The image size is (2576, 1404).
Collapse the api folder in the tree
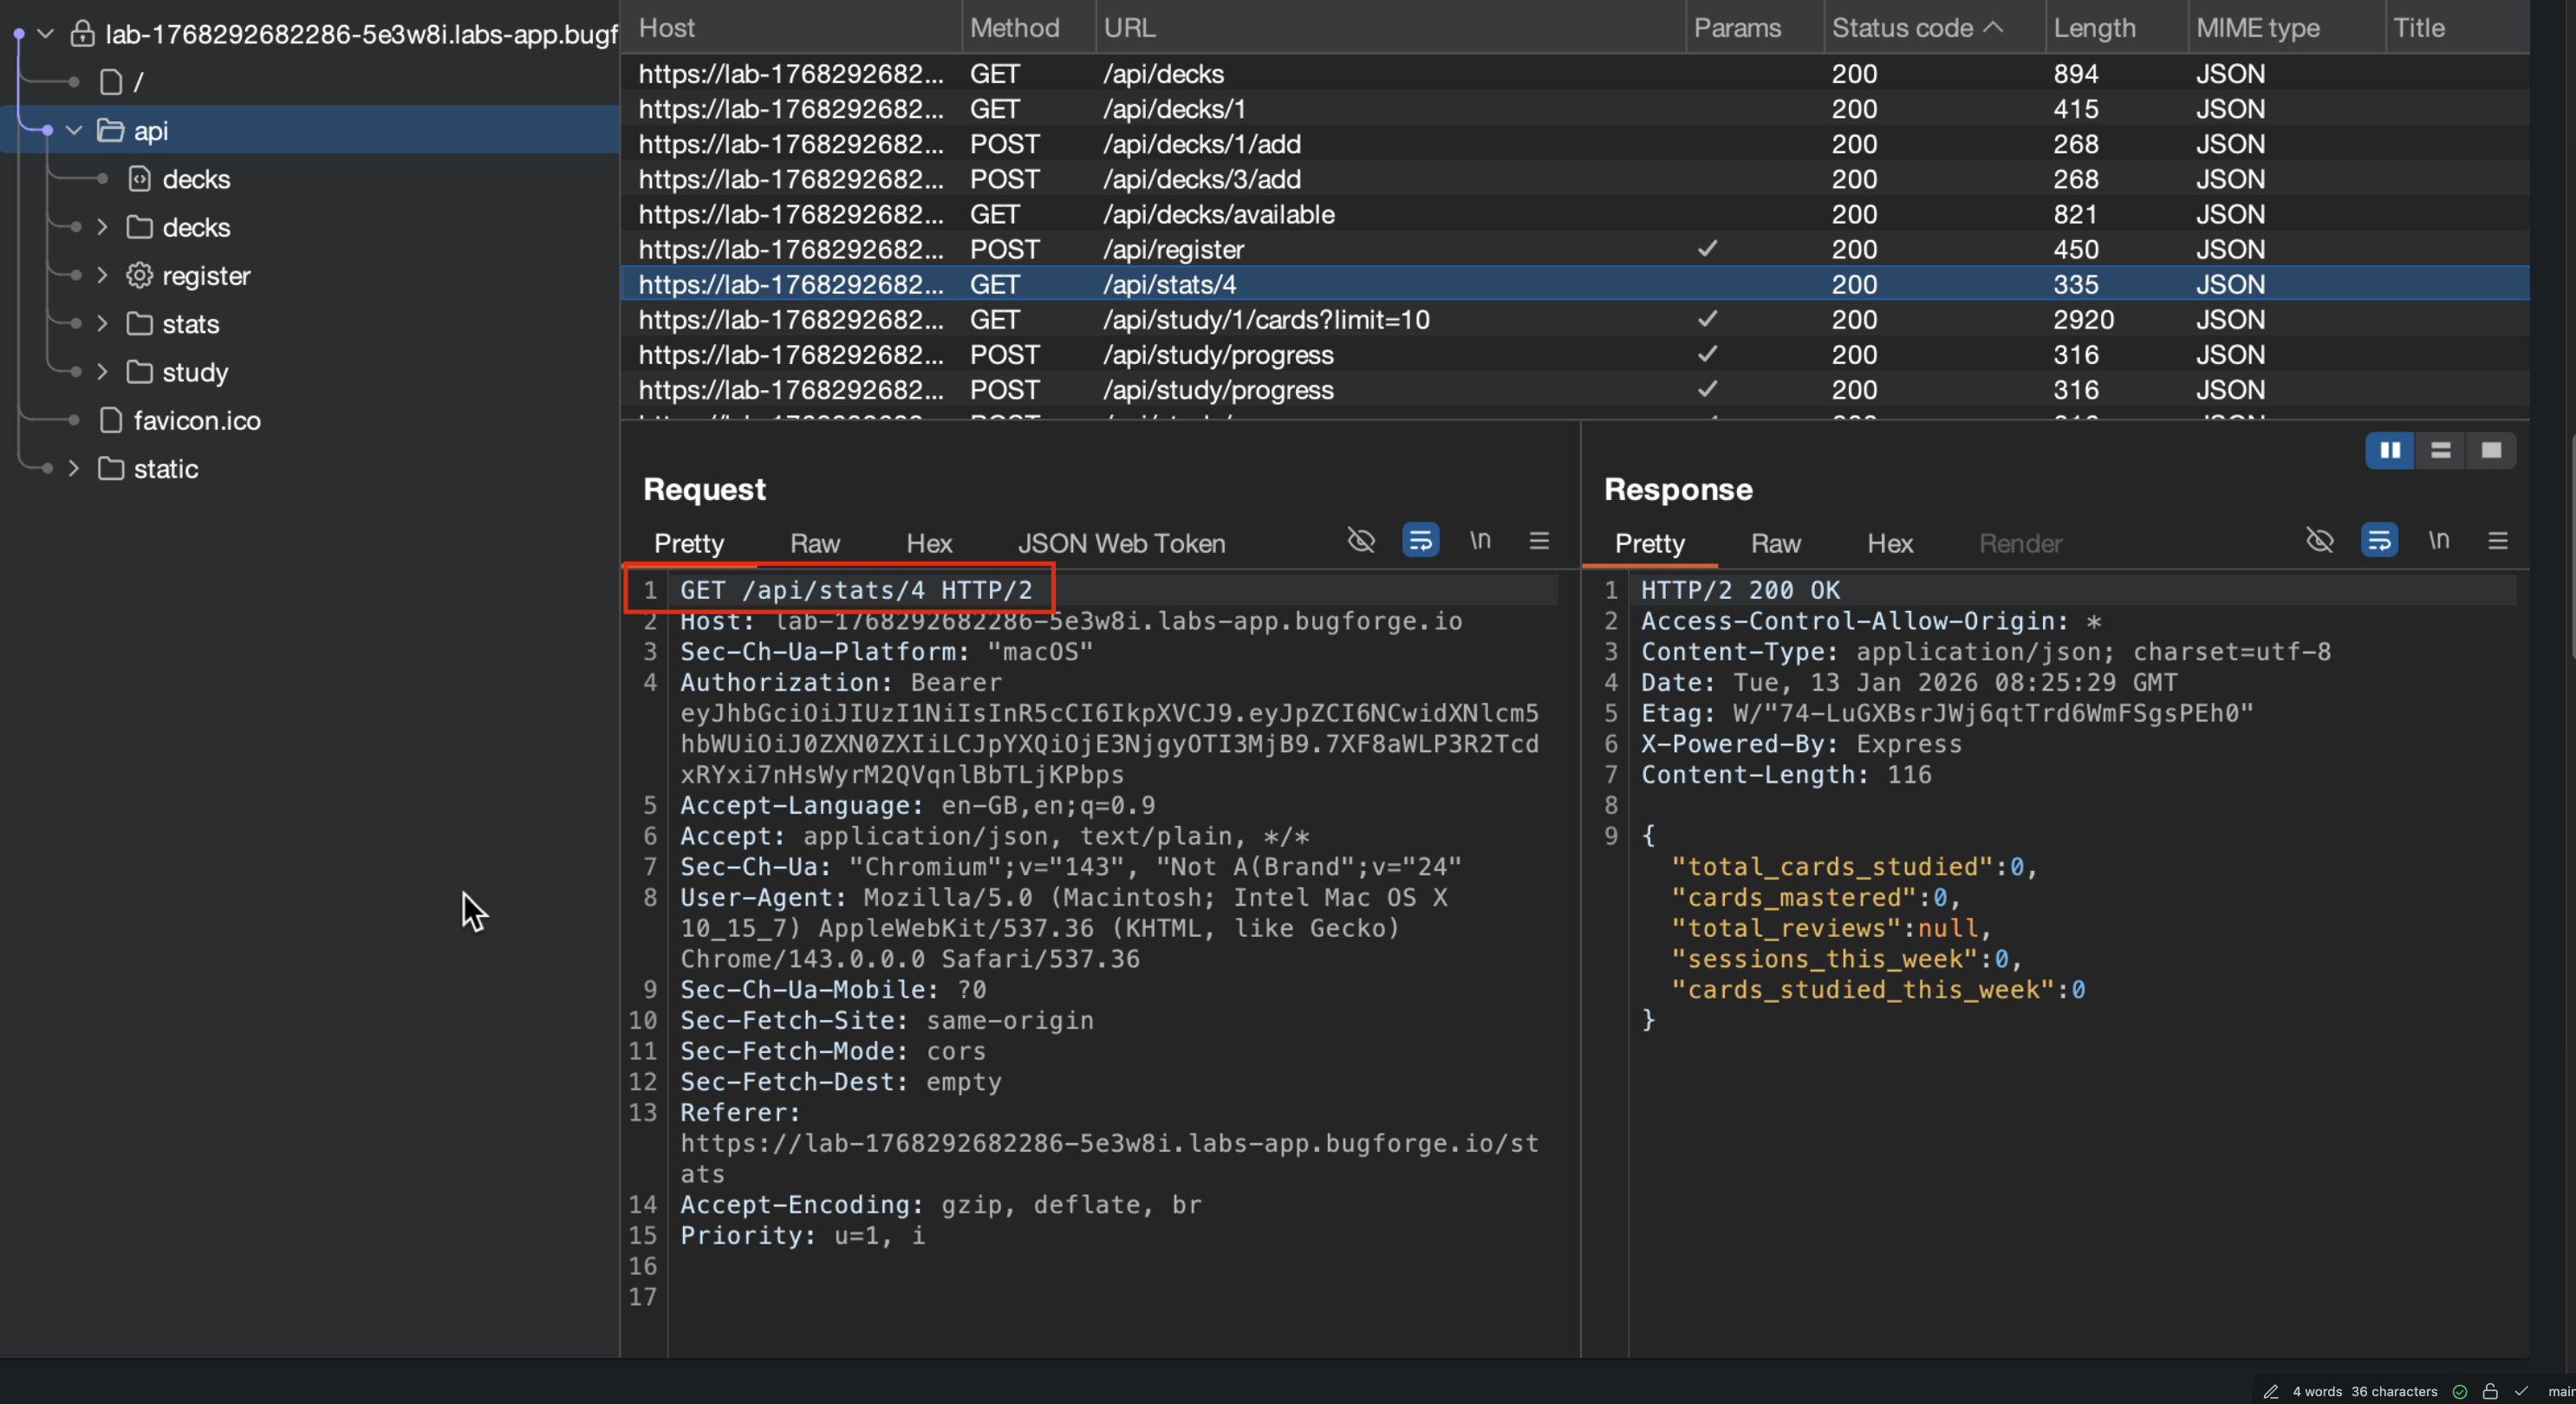tap(73, 130)
